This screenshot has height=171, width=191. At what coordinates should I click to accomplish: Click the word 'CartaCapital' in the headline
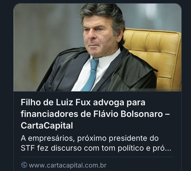pos(47,126)
